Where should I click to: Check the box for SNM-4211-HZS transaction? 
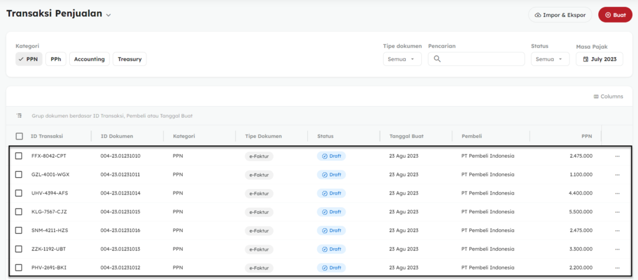tap(19, 230)
